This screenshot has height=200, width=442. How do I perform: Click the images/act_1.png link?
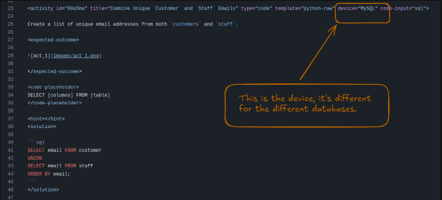(x=76, y=56)
